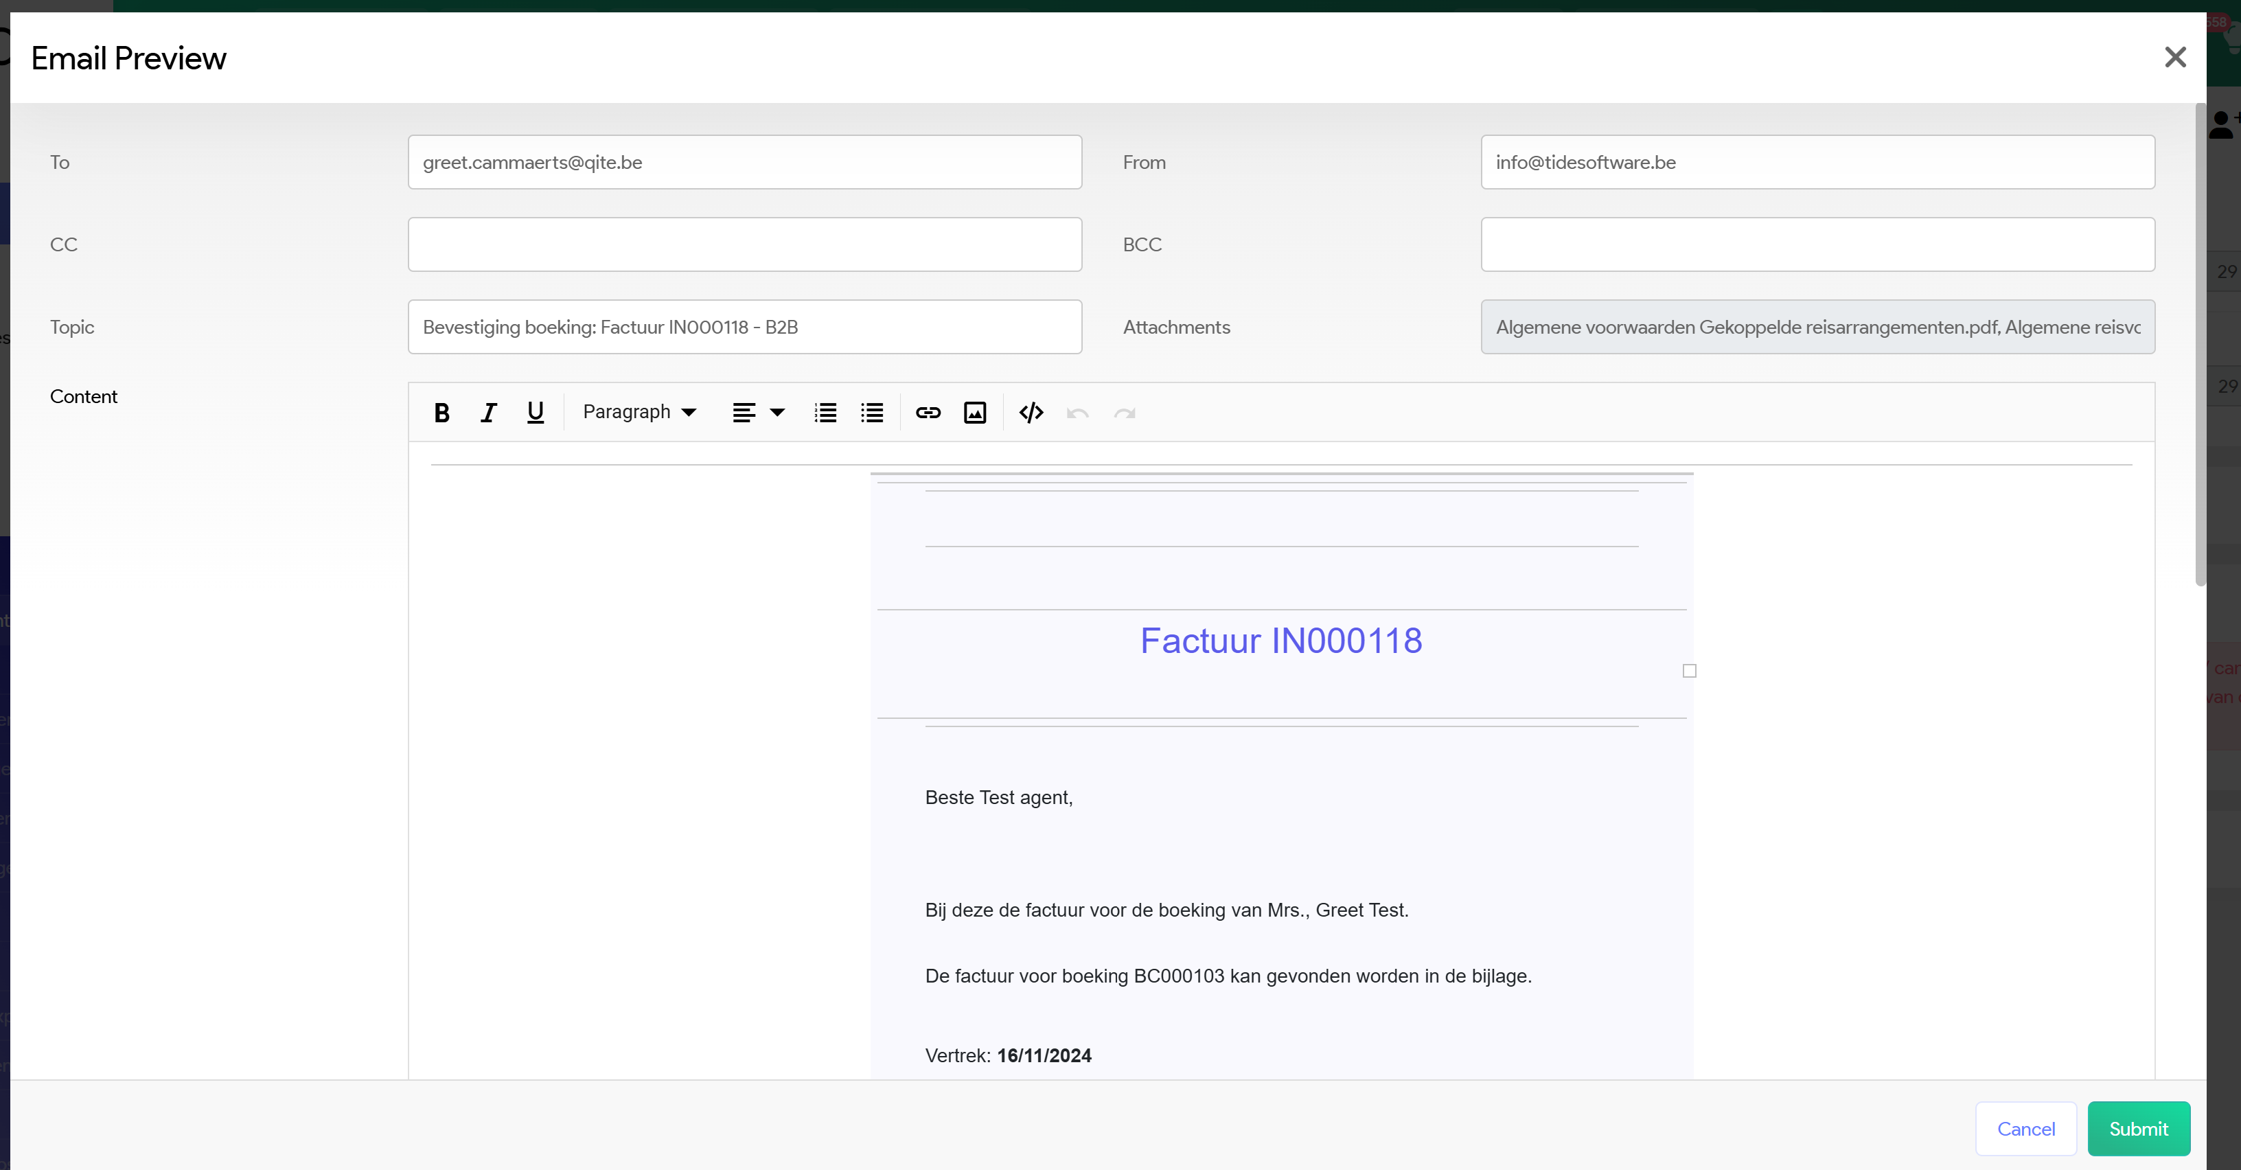2241x1170 pixels.
Task: Edit the Topic subject field
Action: pos(745,327)
